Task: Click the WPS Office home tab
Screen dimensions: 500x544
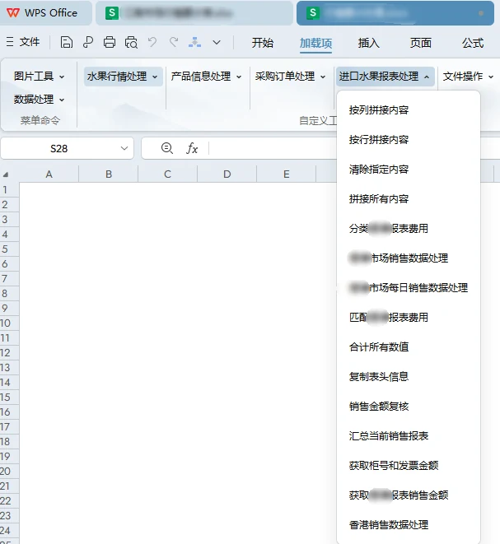Action: tap(45, 13)
